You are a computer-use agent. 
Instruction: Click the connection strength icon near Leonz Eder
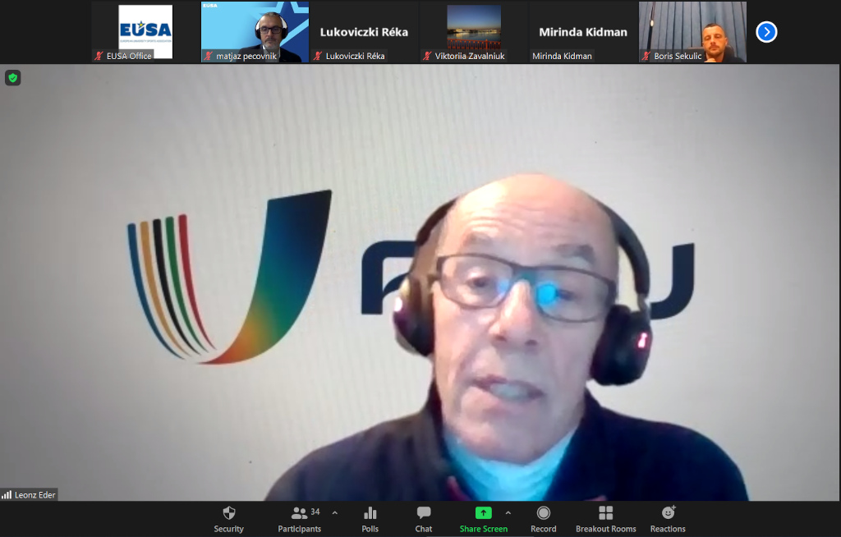click(6, 494)
